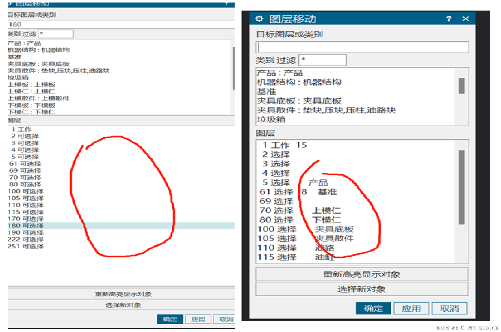
Task: Confirm with 确定 in right dialog
Action: click(x=373, y=308)
